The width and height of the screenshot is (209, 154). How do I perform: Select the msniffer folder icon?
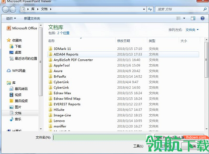tap(50, 126)
